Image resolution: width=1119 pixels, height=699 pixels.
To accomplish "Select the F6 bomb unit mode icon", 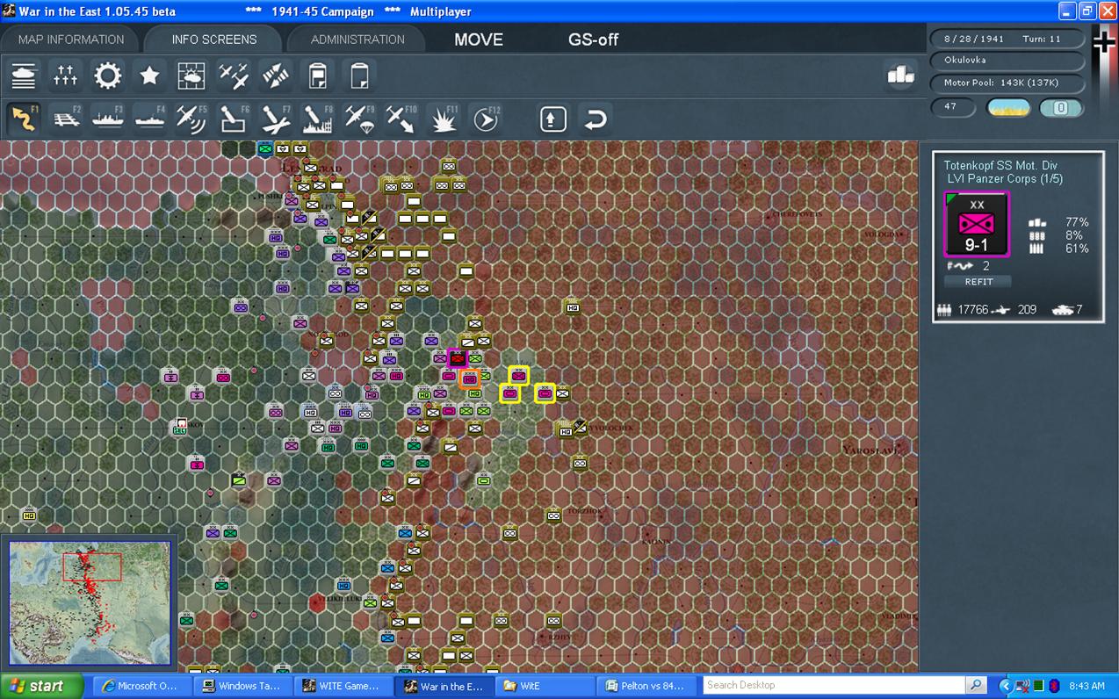I will tap(234, 118).
